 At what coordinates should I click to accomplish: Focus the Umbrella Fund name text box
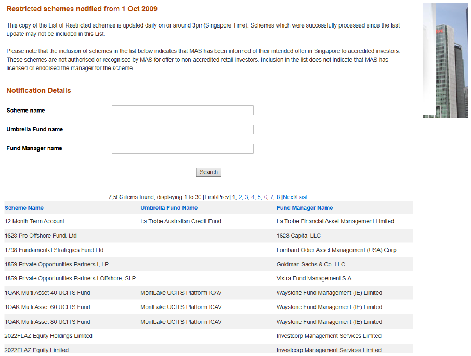point(182,130)
